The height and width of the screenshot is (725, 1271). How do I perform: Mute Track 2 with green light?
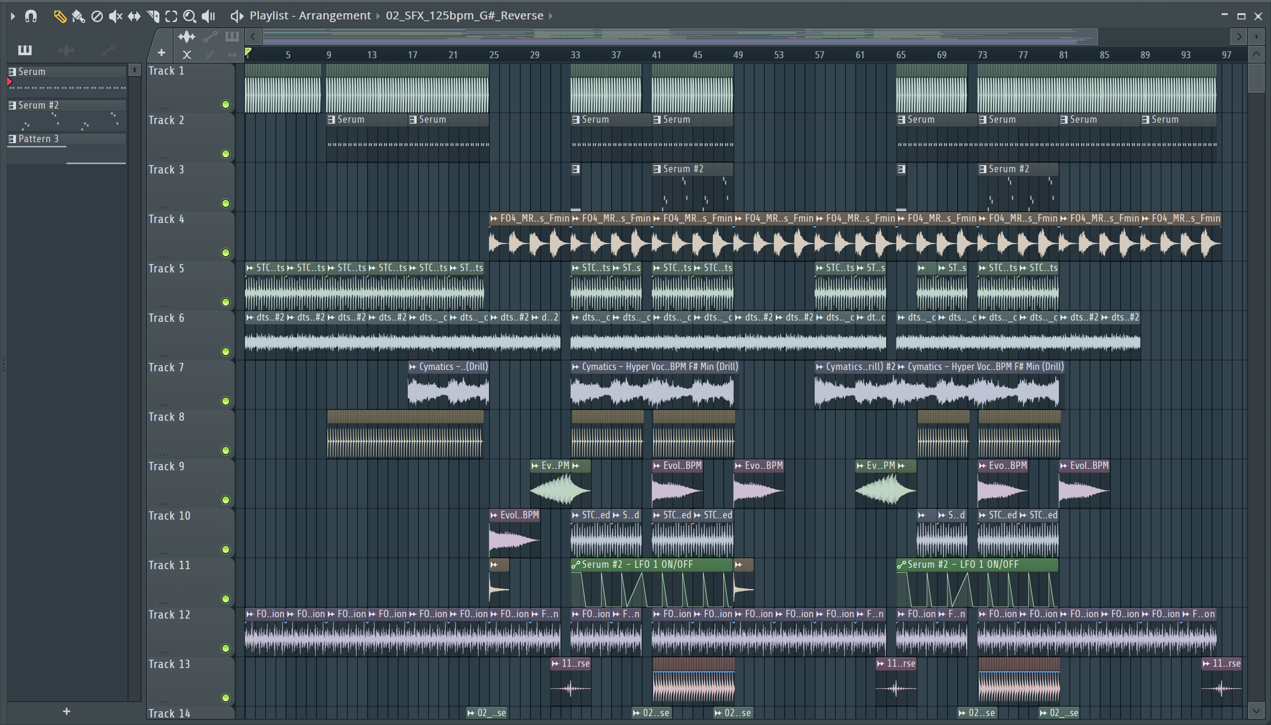coord(226,153)
